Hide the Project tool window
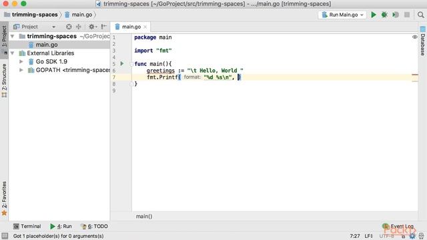 click(x=104, y=27)
